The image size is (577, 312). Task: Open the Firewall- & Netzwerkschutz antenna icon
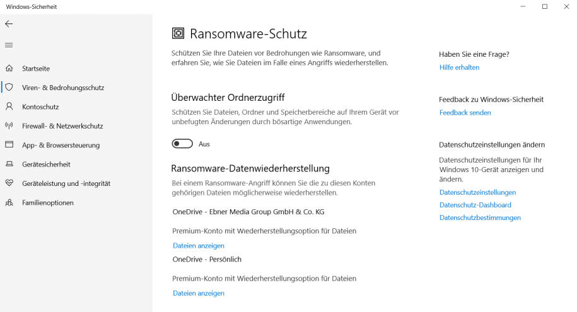coord(9,125)
